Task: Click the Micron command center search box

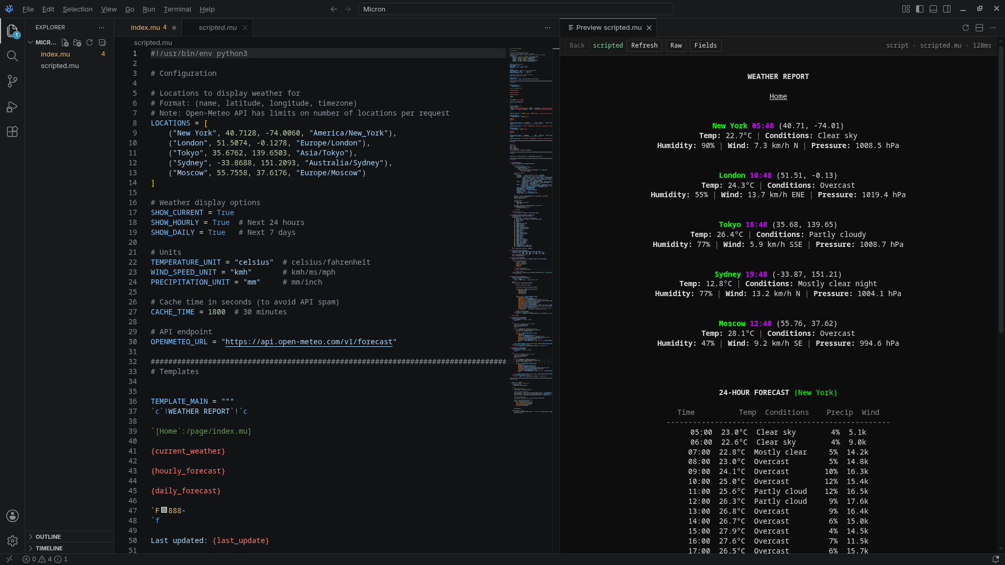Action: 516,9
